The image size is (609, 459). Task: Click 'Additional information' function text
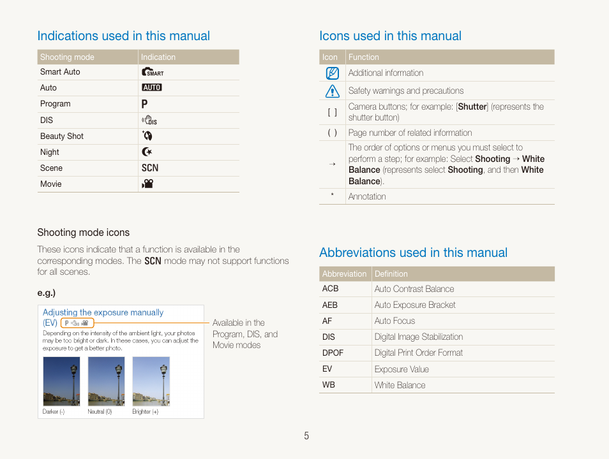point(386,73)
